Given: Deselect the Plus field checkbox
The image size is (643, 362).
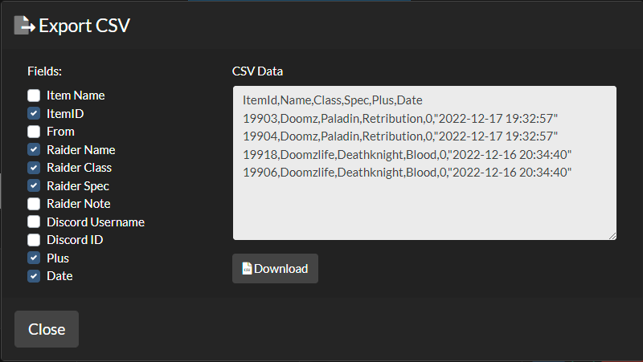Looking at the screenshot, I should 34,258.
